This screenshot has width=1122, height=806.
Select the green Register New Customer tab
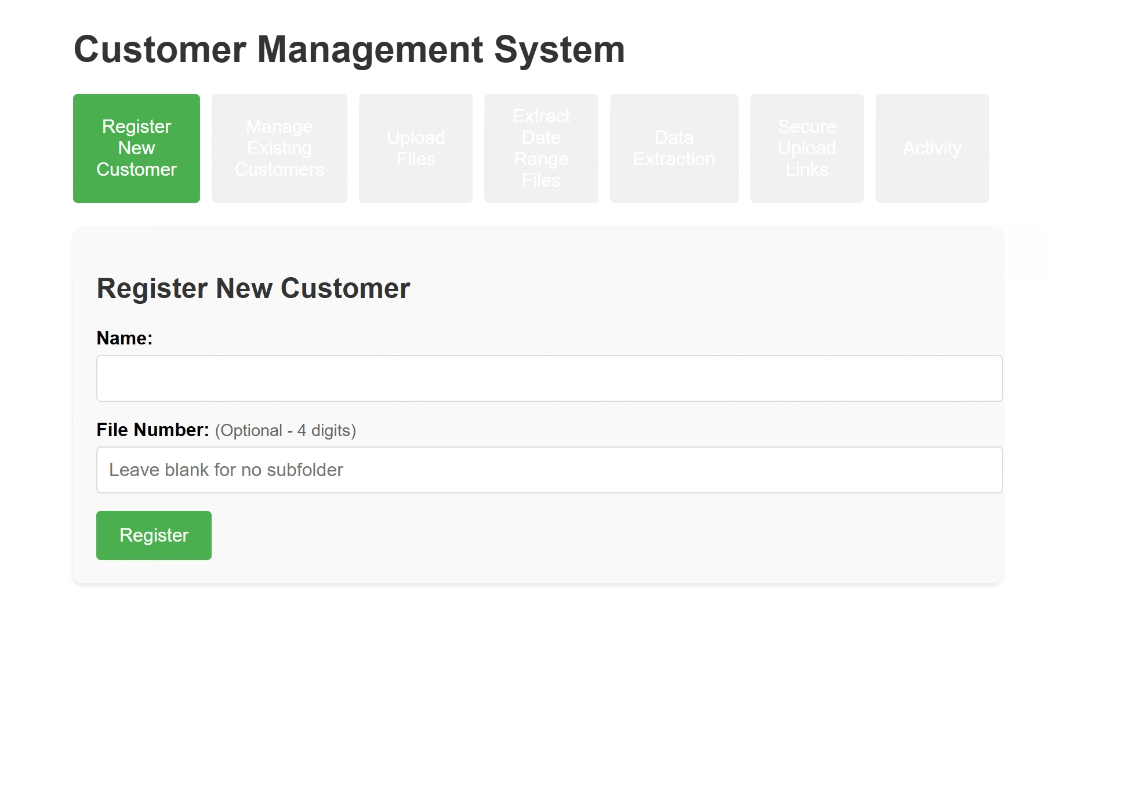[136, 148]
